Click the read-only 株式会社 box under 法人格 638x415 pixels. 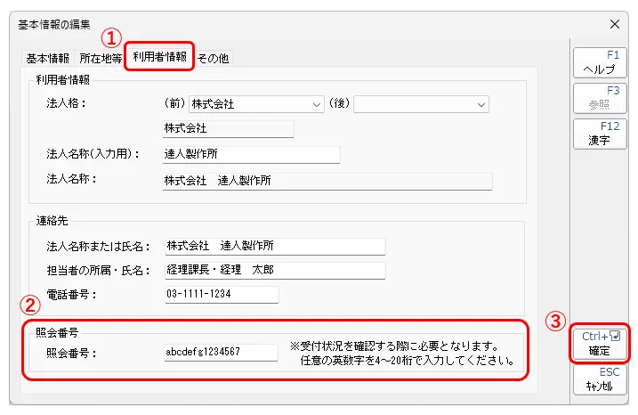click(x=227, y=129)
